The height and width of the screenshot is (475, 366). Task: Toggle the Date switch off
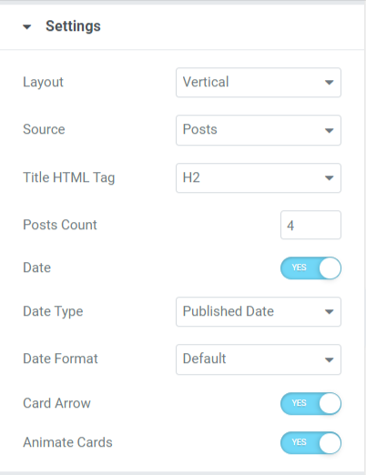pos(310,268)
